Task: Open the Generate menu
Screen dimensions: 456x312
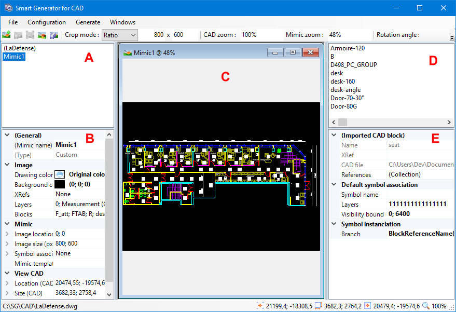Action: pos(88,22)
